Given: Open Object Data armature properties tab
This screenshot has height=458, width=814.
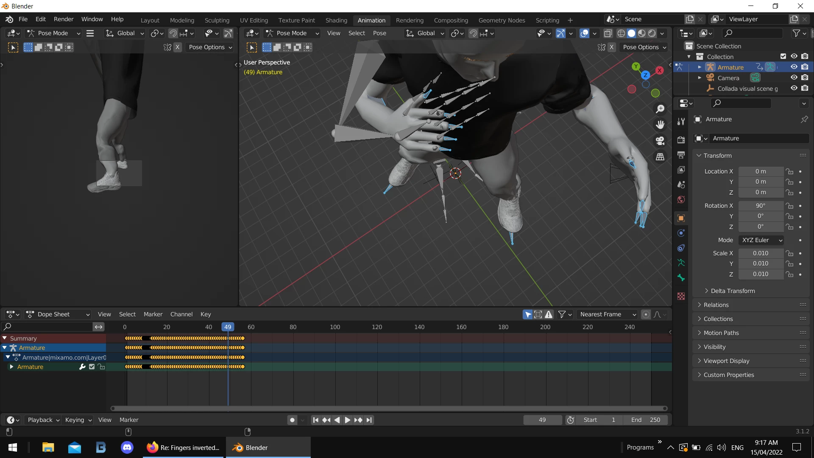Looking at the screenshot, I should [681, 263].
